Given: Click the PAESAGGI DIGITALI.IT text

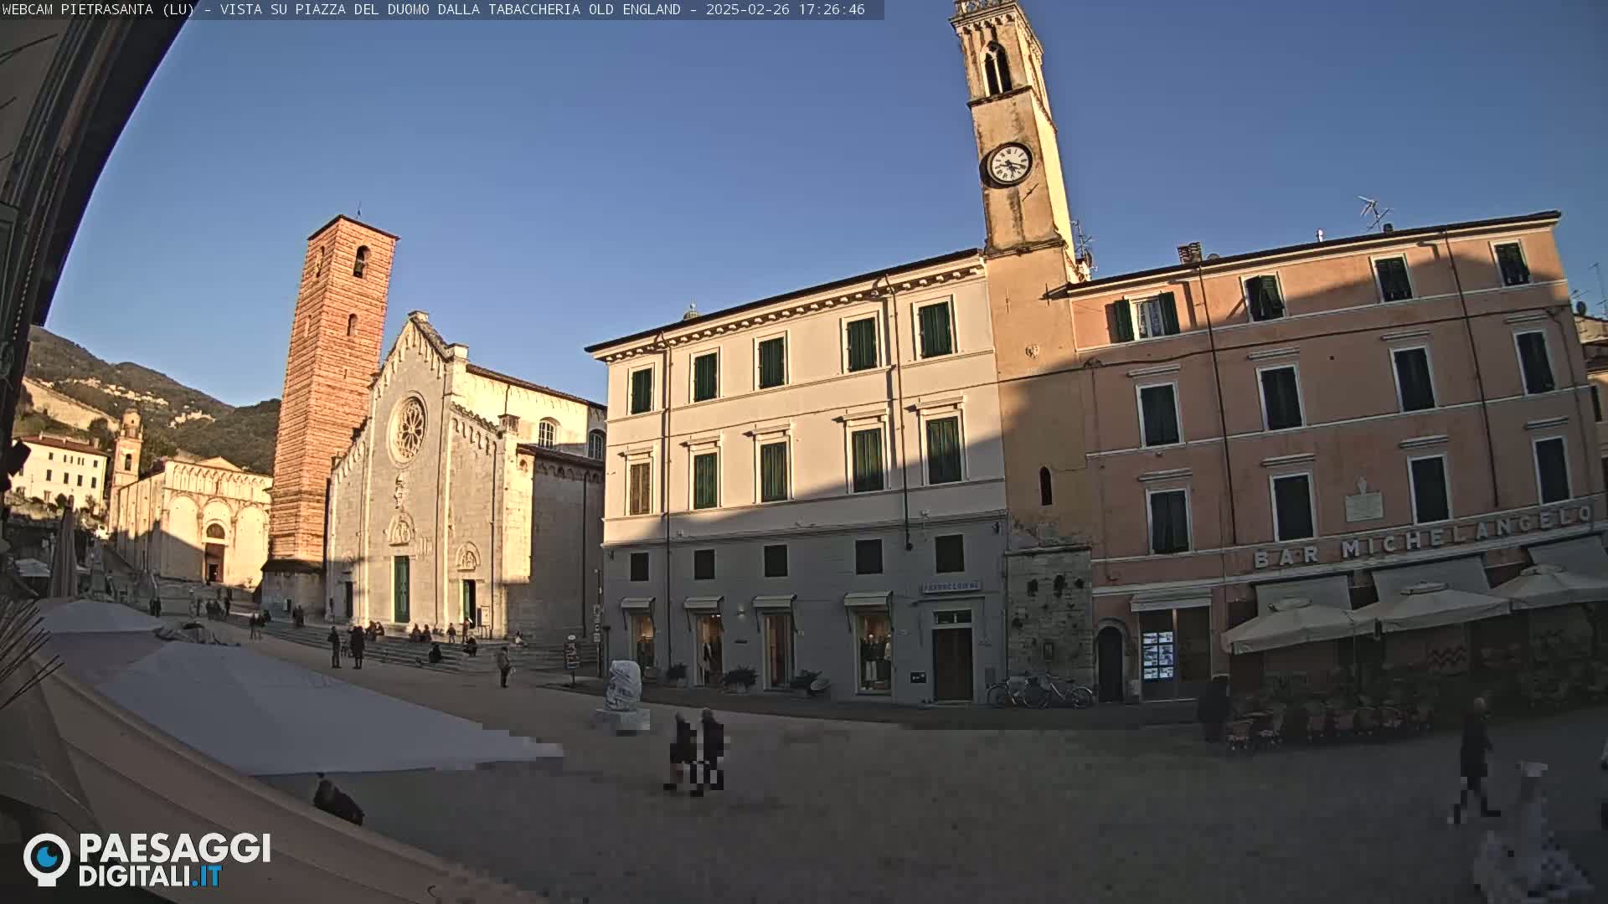Looking at the screenshot, I should 174,860.
